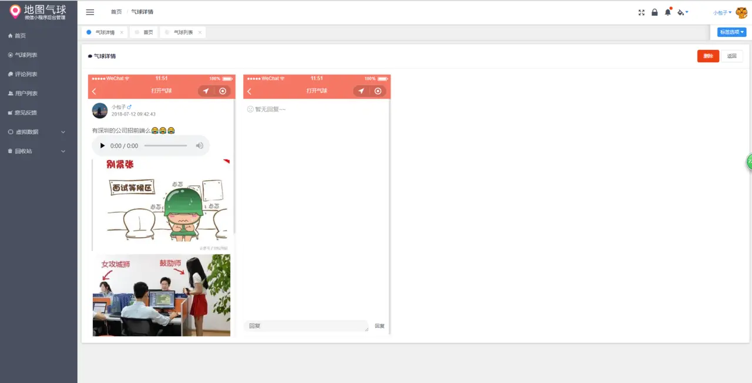Click the left phone preview scrollbar
The width and height of the screenshot is (752, 383).
coord(234,167)
